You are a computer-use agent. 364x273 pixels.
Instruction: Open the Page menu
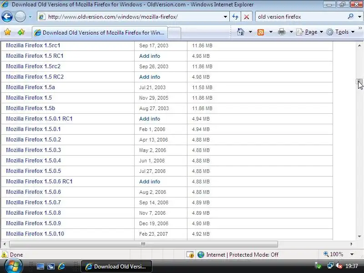click(x=310, y=32)
